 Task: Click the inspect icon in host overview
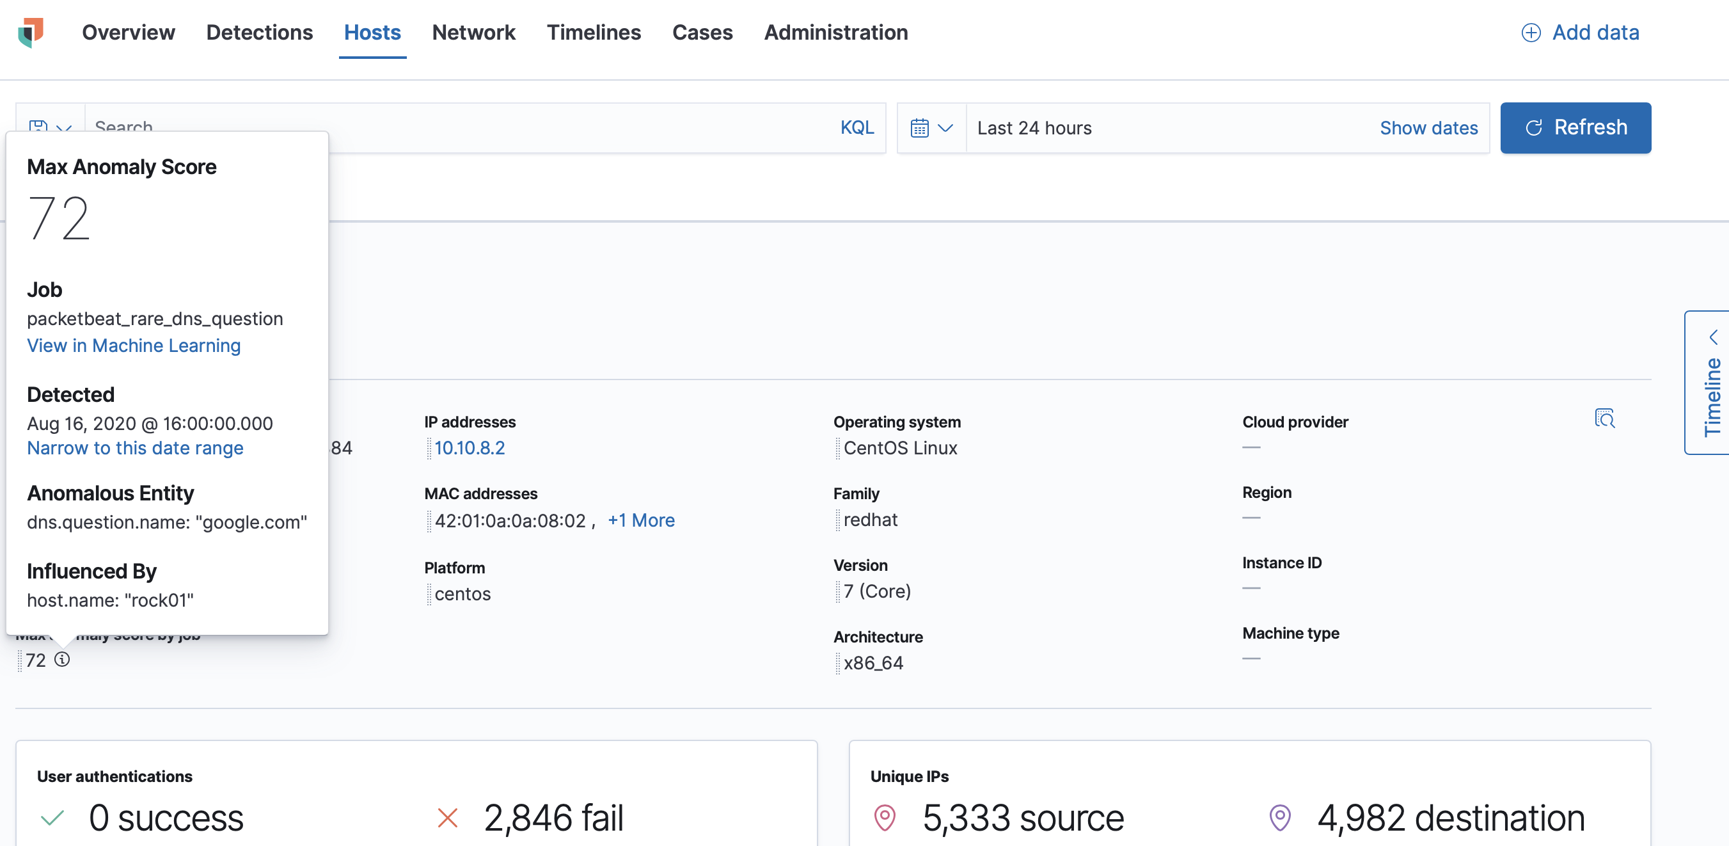(x=1604, y=419)
